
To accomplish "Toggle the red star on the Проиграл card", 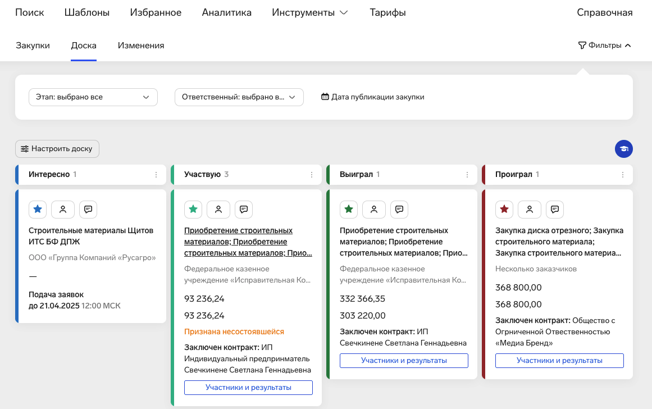I will click(x=504, y=209).
